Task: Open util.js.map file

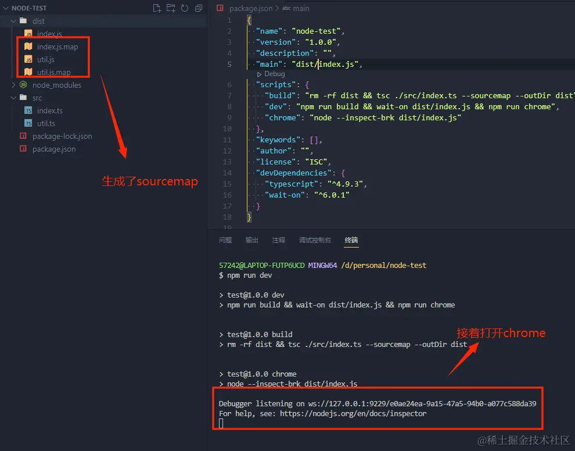Action: pos(54,72)
